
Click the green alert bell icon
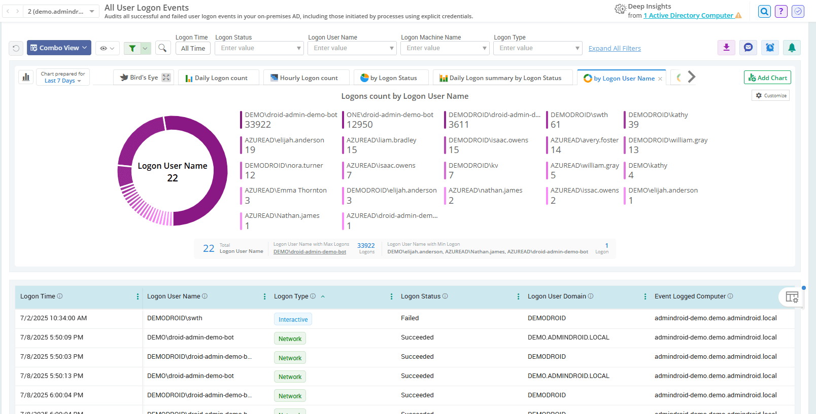792,48
